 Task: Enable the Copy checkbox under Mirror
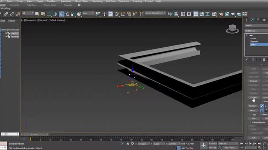point(250,115)
